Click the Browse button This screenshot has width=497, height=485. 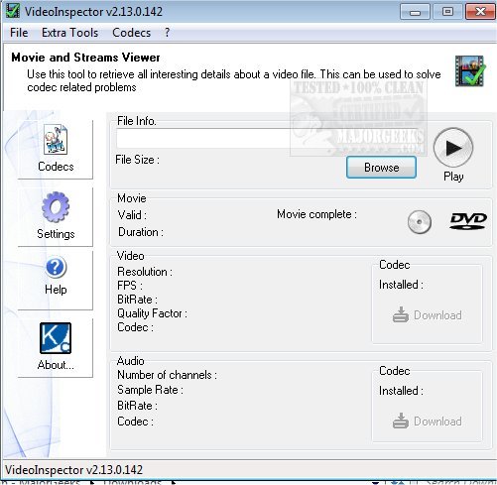click(381, 168)
